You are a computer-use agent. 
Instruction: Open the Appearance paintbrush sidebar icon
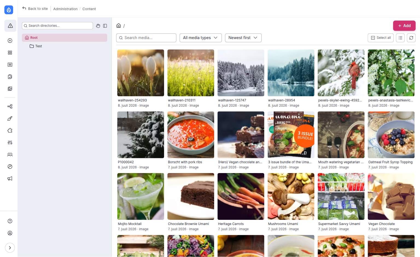10,118
